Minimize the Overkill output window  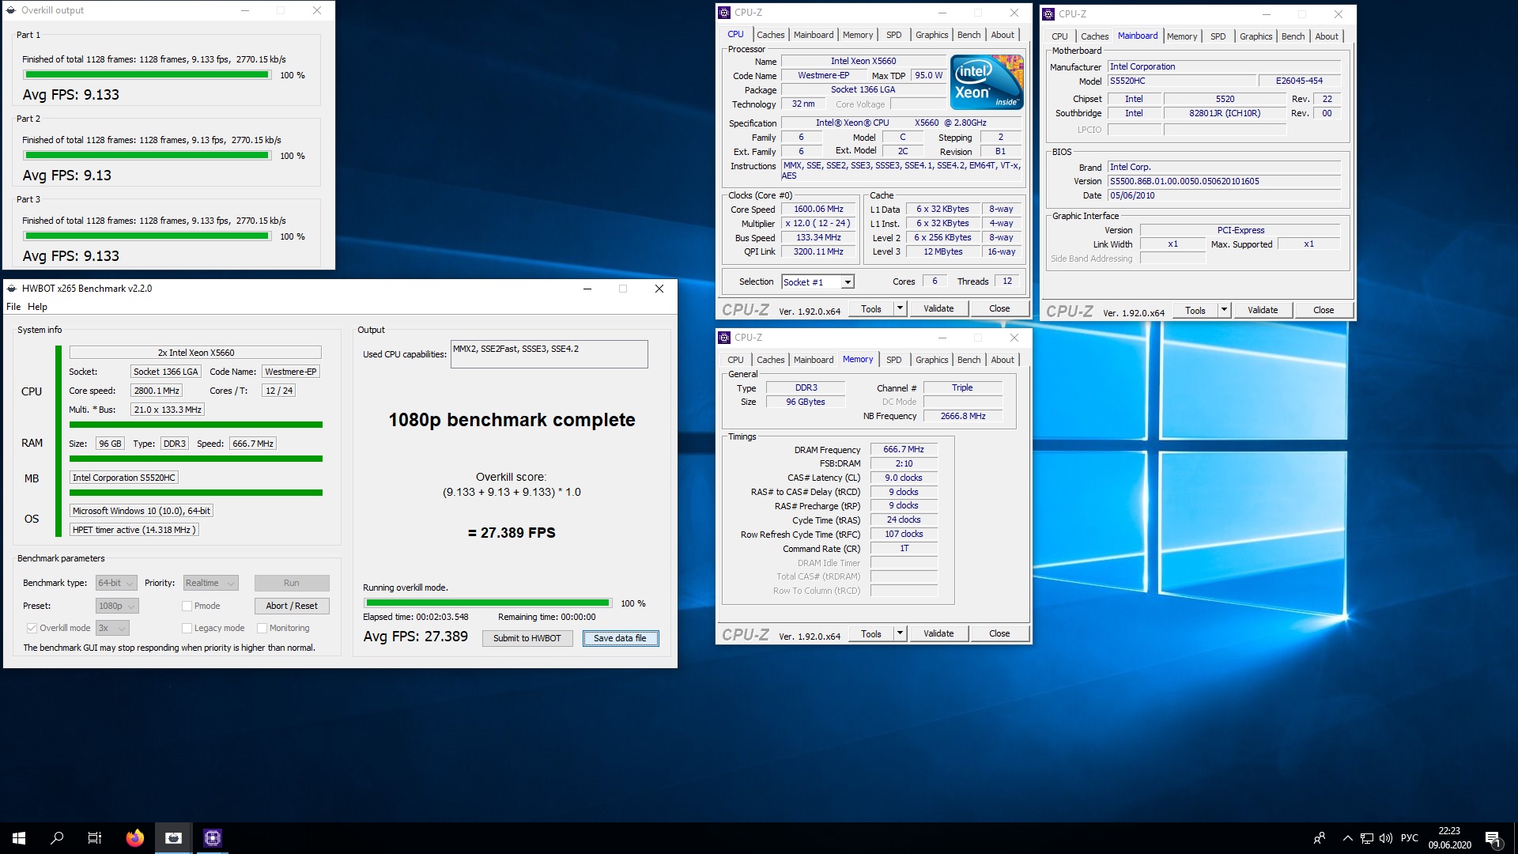tap(245, 10)
